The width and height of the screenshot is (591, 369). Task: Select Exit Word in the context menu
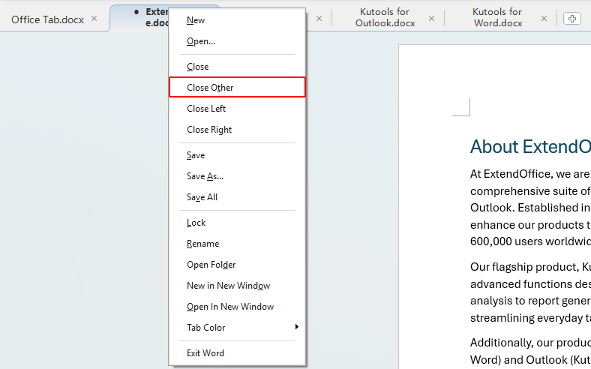click(237, 353)
